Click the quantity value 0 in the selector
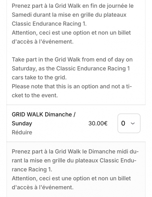 (123, 123)
